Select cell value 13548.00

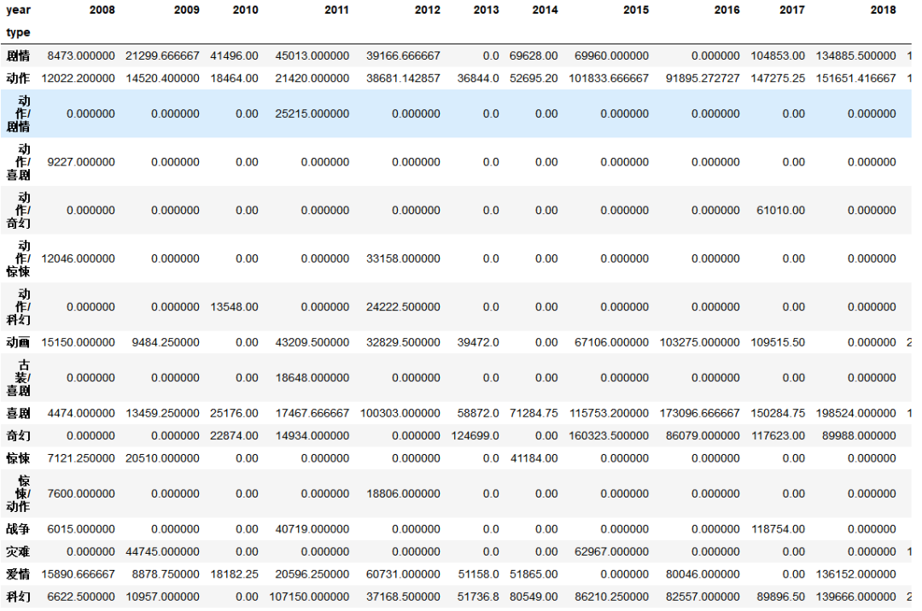pyautogui.click(x=234, y=306)
